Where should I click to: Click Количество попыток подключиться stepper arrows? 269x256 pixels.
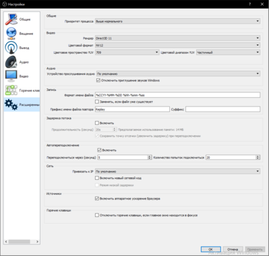(x=258, y=158)
